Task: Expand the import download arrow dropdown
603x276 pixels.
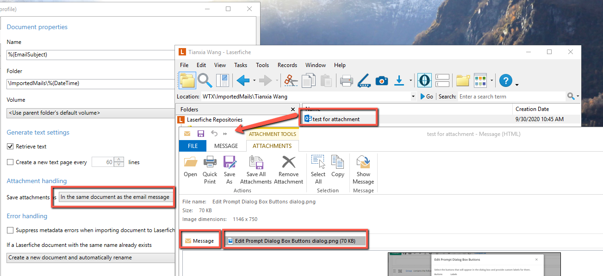Action: (x=410, y=80)
